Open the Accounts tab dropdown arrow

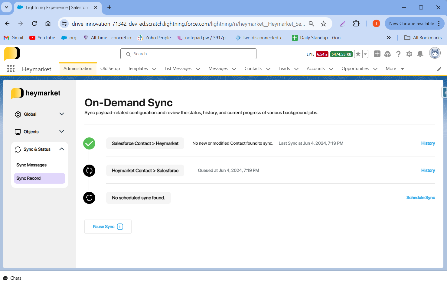pos(331,69)
